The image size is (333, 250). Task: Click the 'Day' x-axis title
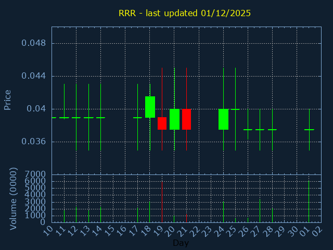[181, 243]
